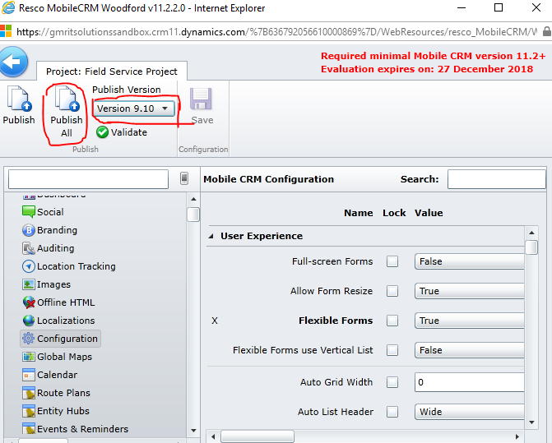Click settings list scroll up arrow
Viewport: 552px width, 443px height.
pyautogui.click(x=531, y=233)
